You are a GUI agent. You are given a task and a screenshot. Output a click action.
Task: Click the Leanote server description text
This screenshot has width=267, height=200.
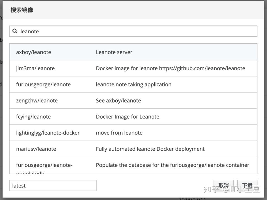pyautogui.click(x=114, y=52)
